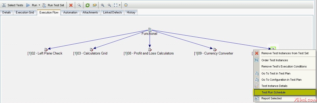The image size is (317, 103).
Task: Choose Remove Test's Execution Conditions
Action: tap(285, 66)
